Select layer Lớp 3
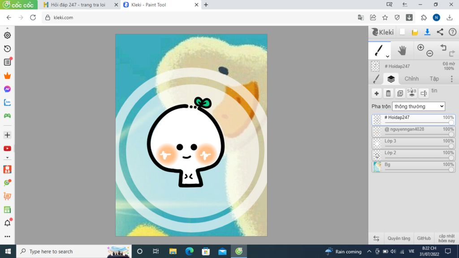Screen dimensions: 459x258 (414, 143)
